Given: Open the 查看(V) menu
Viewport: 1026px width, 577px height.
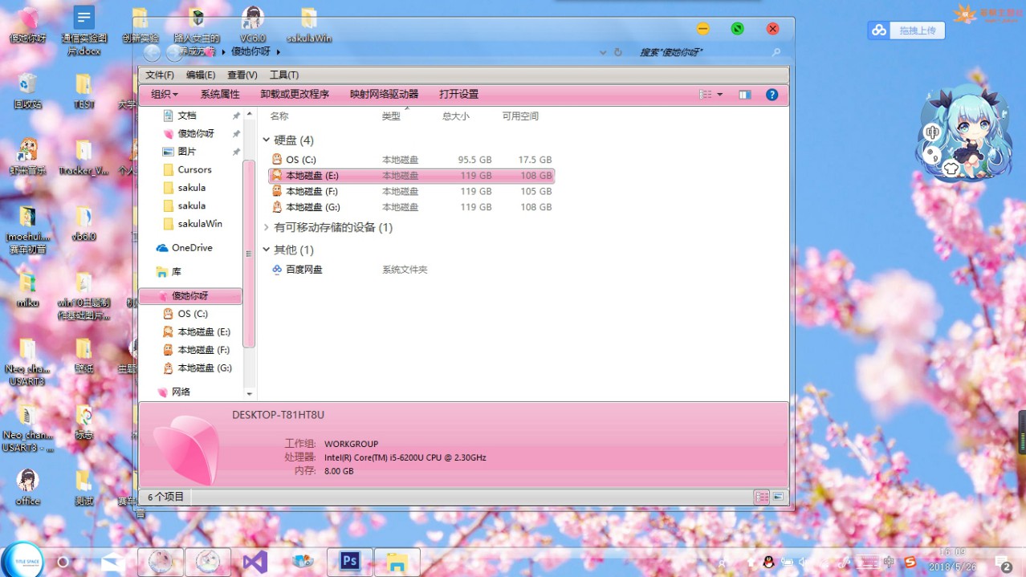Looking at the screenshot, I should [242, 75].
